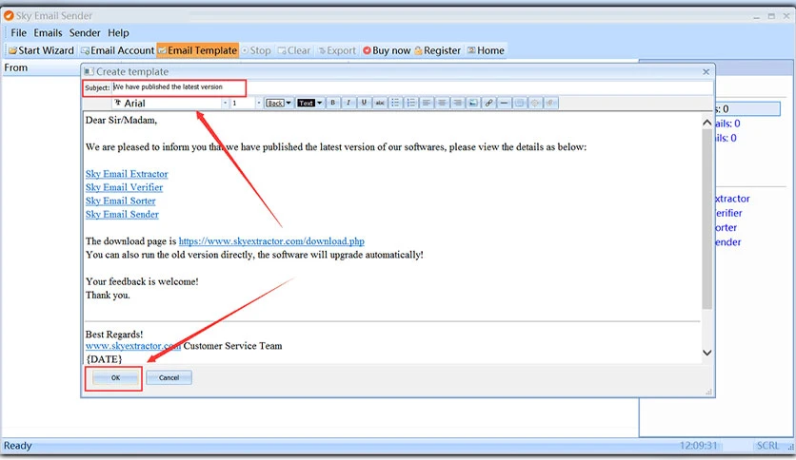
Task: Click the {DATE} placeholder text
Action: tap(104, 359)
